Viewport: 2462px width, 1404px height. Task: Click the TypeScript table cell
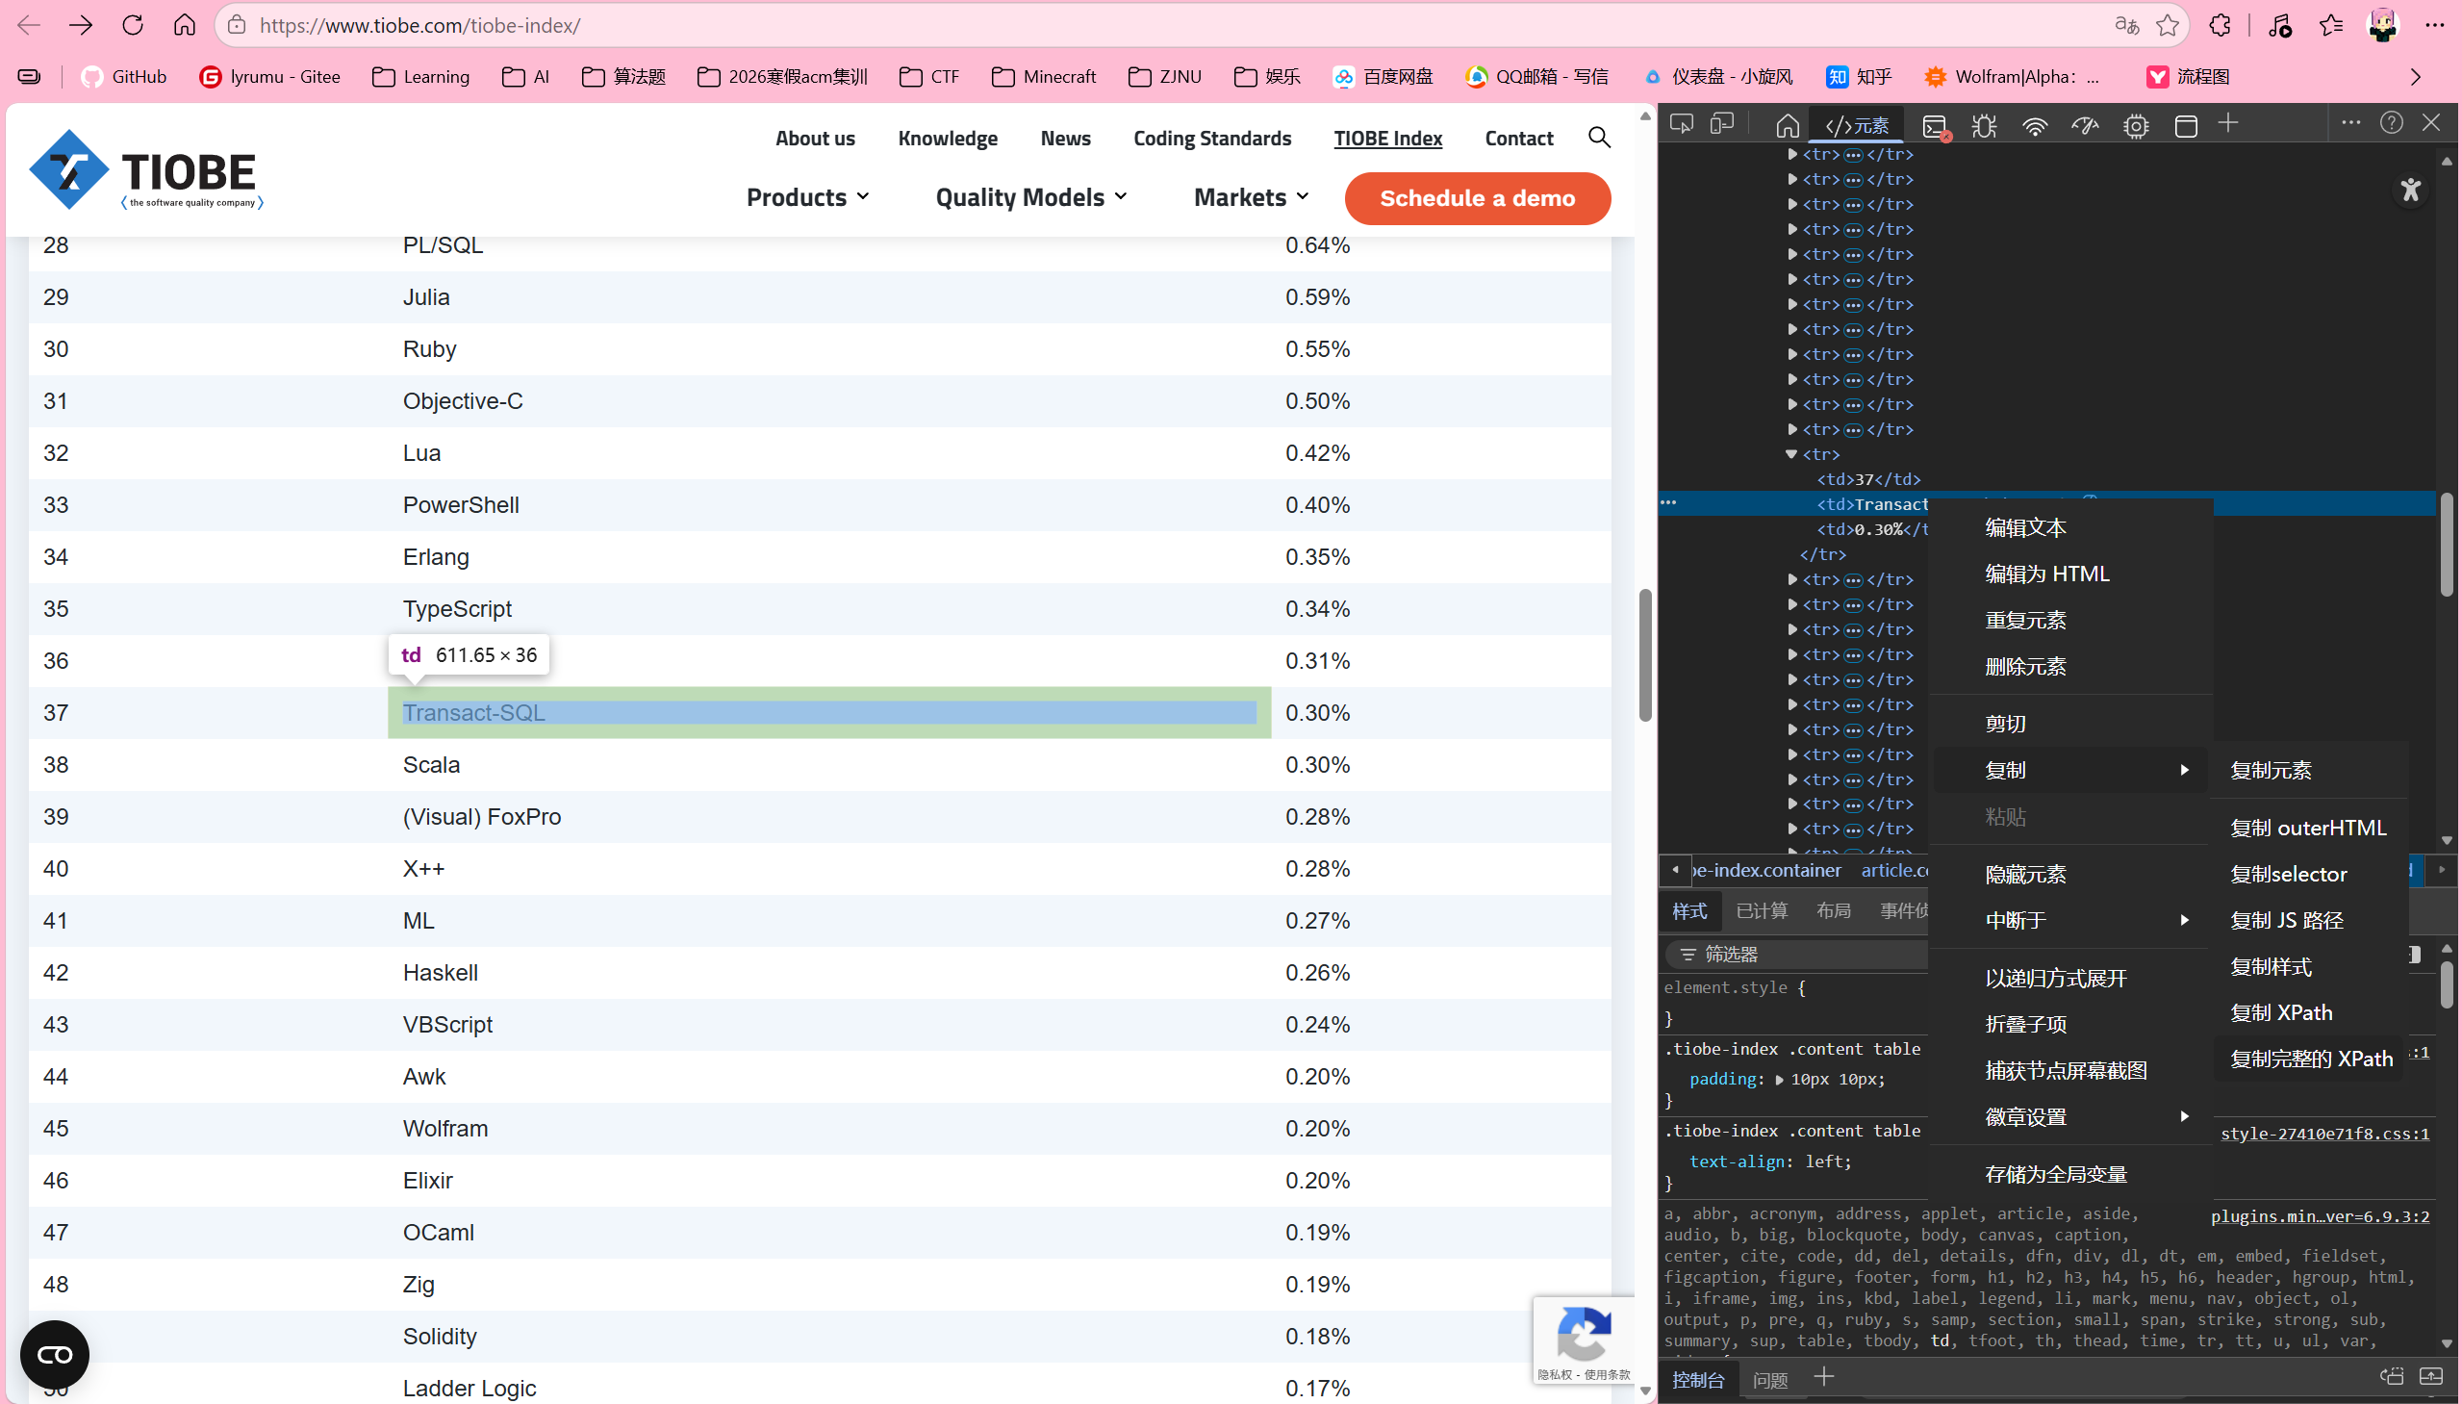click(829, 609)
